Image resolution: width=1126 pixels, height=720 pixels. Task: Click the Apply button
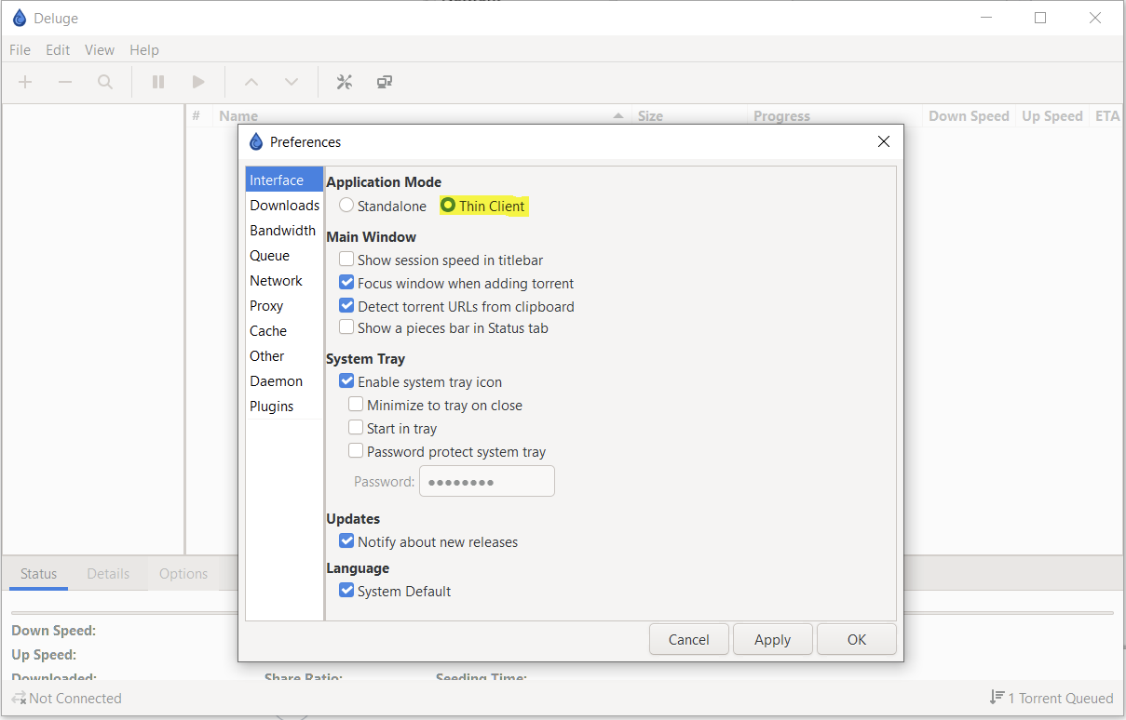pyautogui.click(x=773, y=639)
